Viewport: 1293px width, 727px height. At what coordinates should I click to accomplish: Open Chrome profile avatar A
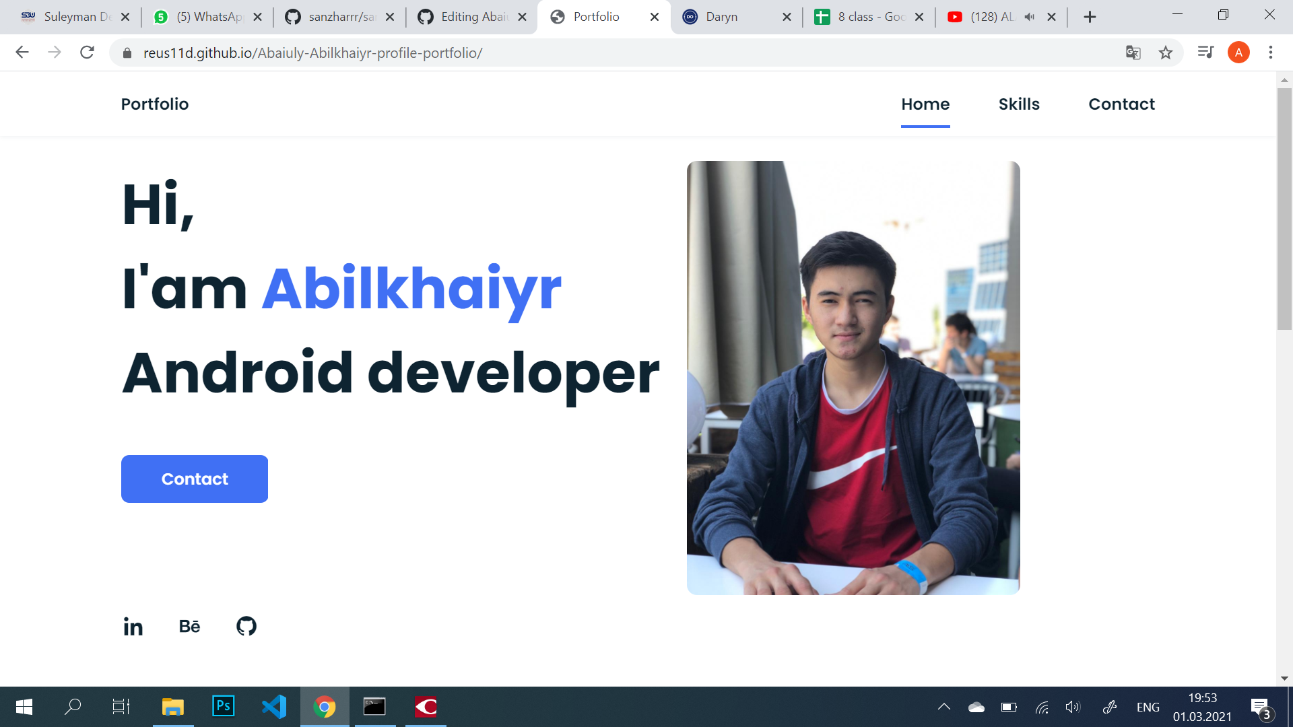pyautogui.click(x=1238, y=53)
